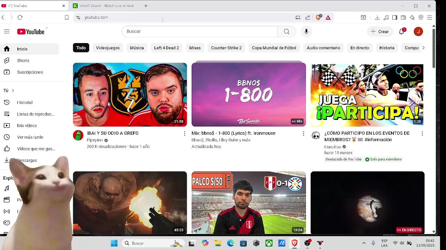Start voice search with microphone icon

click(306, 32)
